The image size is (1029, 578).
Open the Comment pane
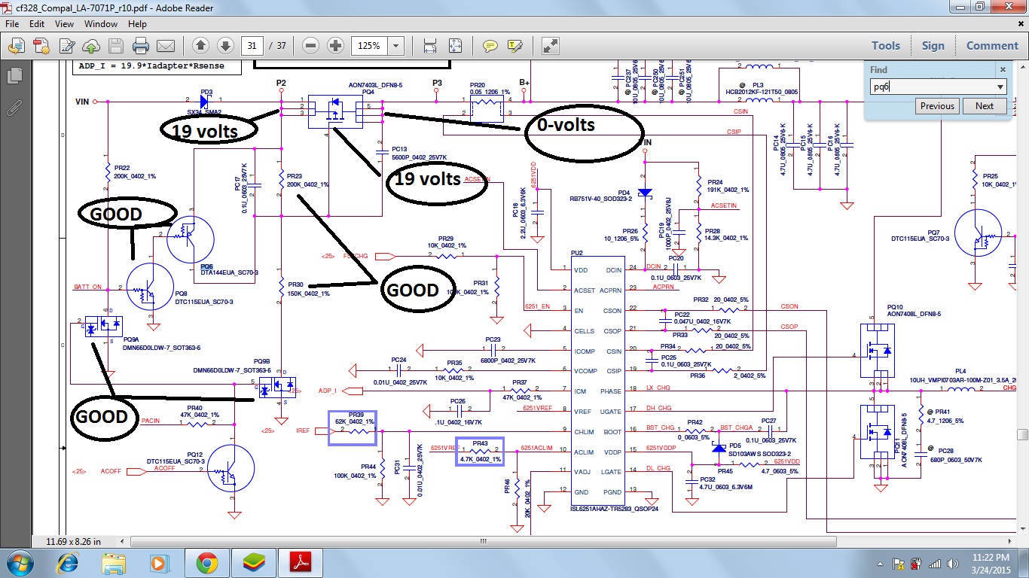tap(991, 46)
